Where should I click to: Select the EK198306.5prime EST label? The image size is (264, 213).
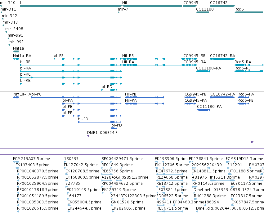(172, 159)
